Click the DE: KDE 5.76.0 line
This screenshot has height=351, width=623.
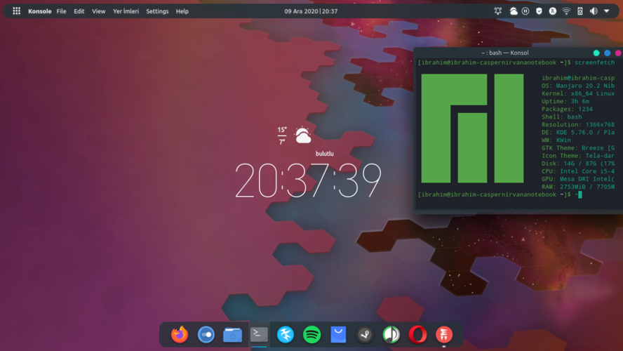(578, 133)
